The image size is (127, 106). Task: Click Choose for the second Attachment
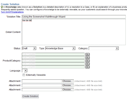pos(67,85)
